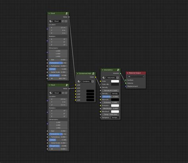
Task: Click Anisotropy slider in Volumetrics node
Action: 110,97
